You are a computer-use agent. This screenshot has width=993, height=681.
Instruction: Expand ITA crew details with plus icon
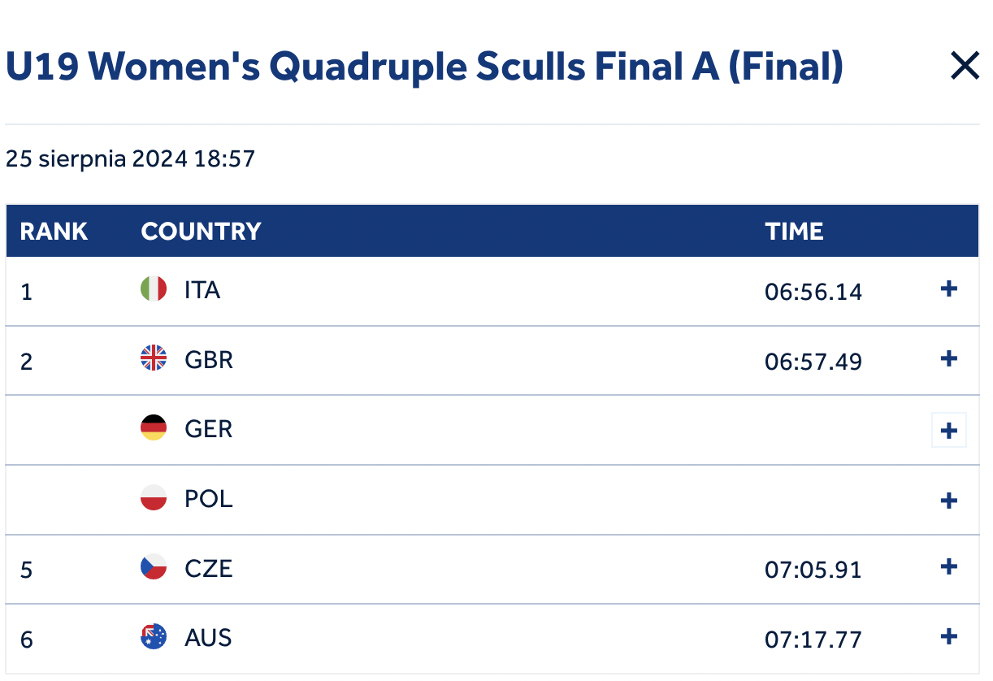(x=948, y=289)
